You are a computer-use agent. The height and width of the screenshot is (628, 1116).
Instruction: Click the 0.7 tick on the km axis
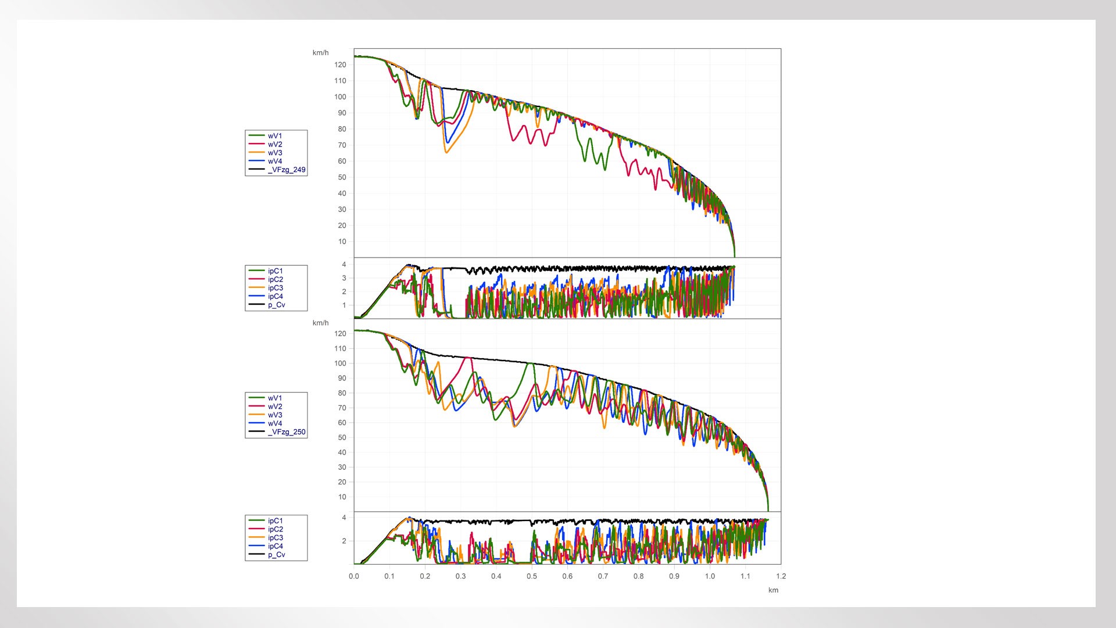[x=603, y=576]
